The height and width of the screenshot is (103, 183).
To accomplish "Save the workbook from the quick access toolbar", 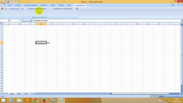I will (x=8, y=2).
